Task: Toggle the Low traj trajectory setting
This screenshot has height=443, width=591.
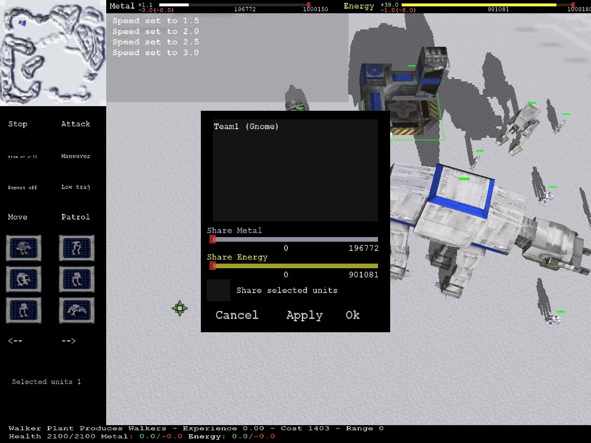Action: pos(76,187)
